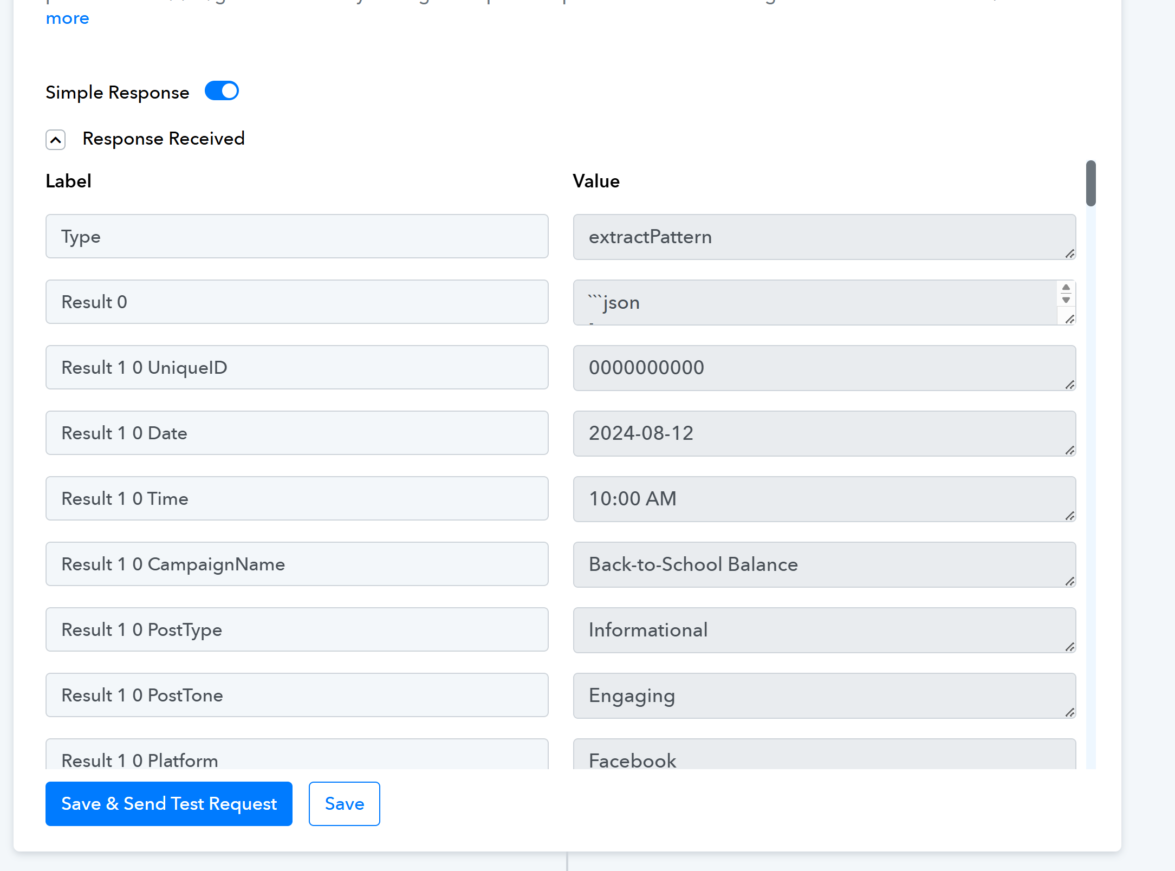Toggle the Simple Response switch

[x=222, y=91]
